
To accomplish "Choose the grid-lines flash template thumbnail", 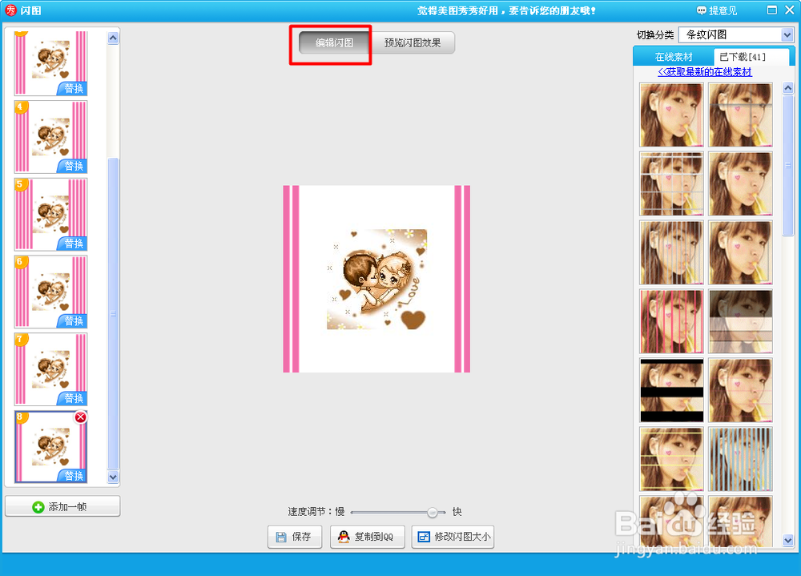I will [671, 183].
